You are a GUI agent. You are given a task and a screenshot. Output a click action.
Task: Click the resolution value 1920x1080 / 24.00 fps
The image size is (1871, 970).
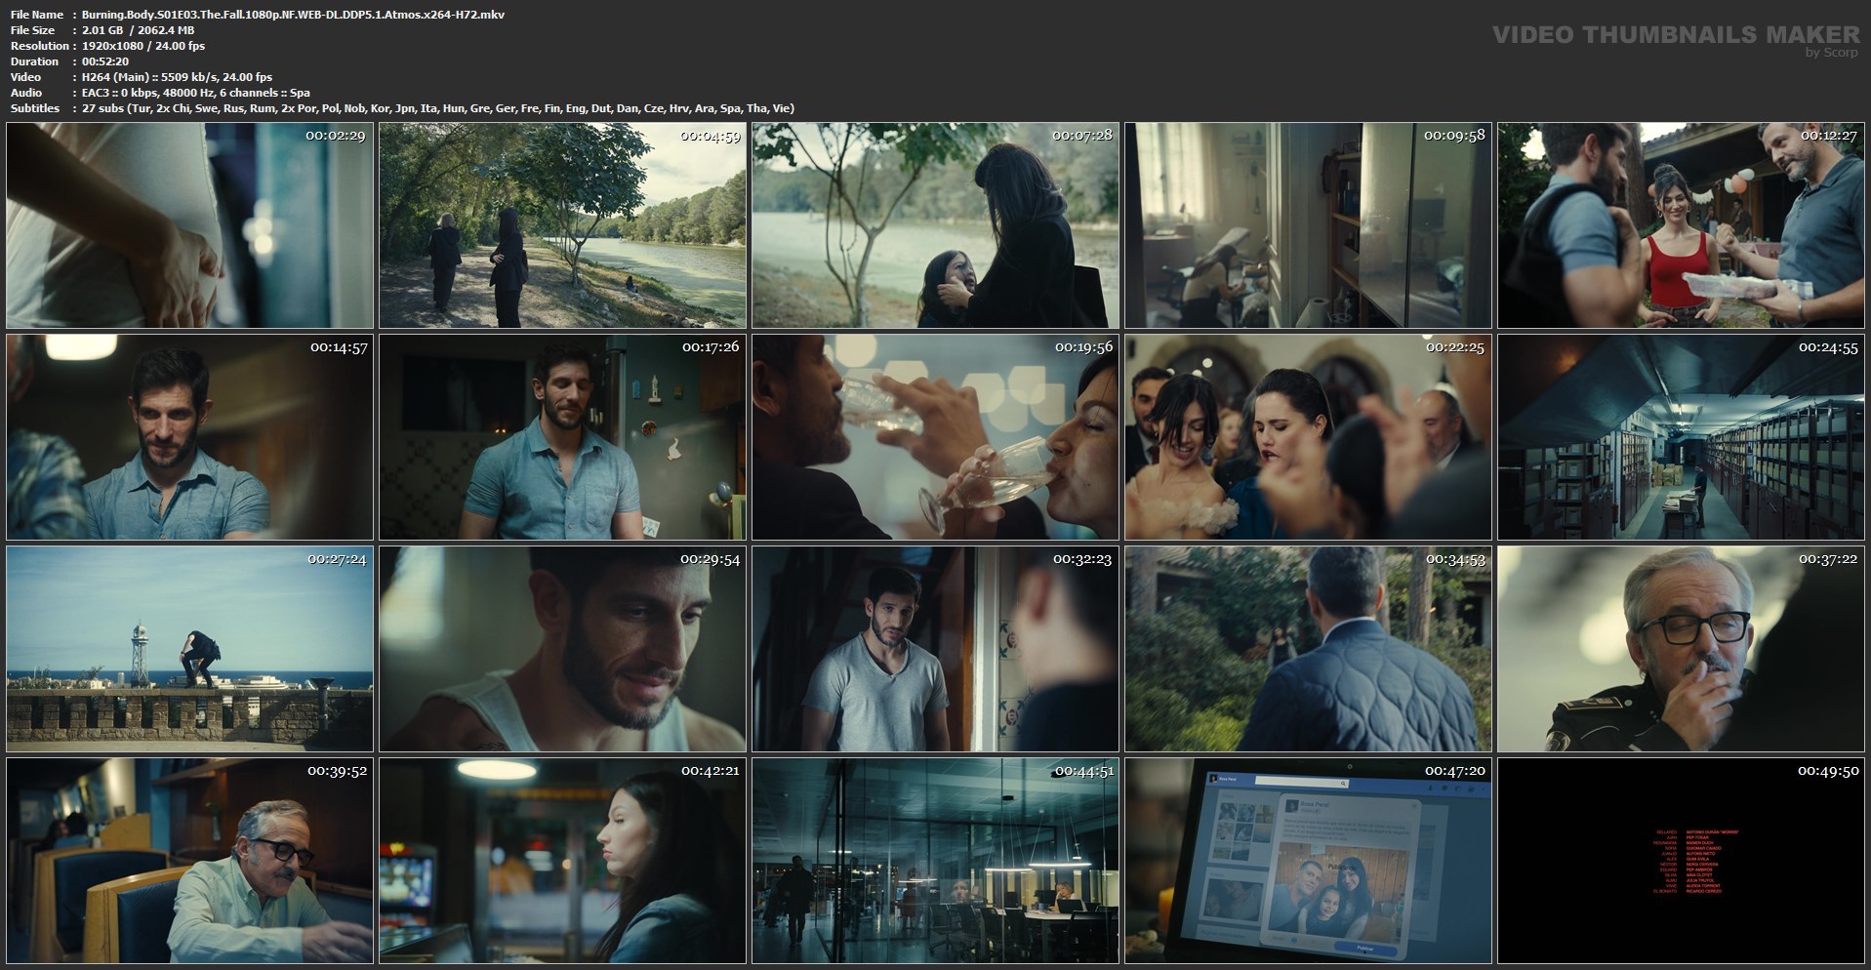point(143,46)
